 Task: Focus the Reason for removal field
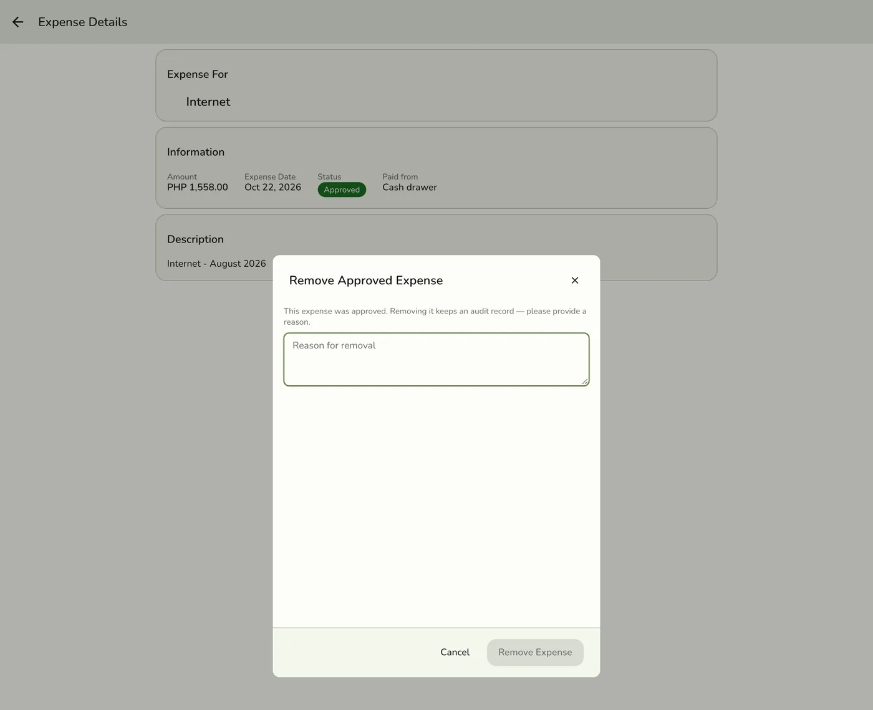436,359
